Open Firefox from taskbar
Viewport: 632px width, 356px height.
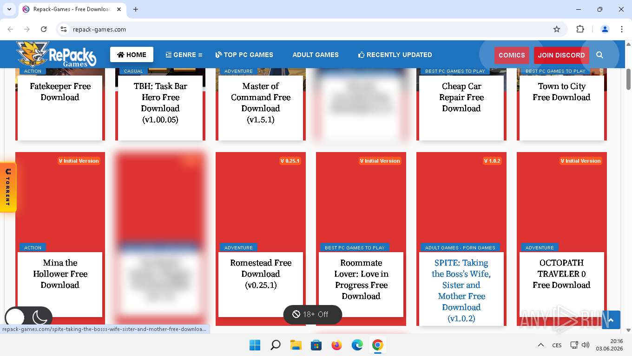pos(337,345)
